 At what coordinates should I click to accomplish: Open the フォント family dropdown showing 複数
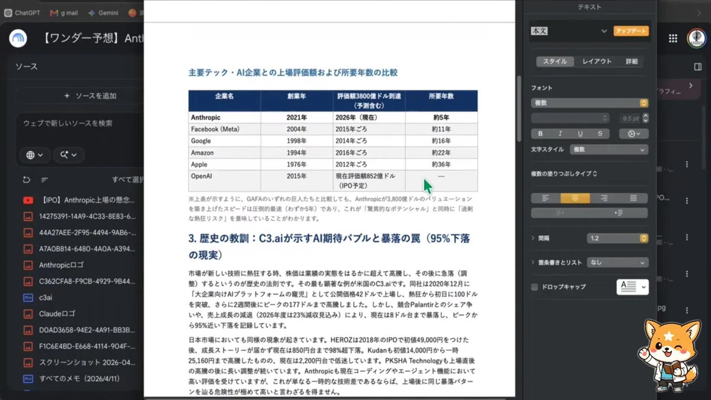[590, 103]
